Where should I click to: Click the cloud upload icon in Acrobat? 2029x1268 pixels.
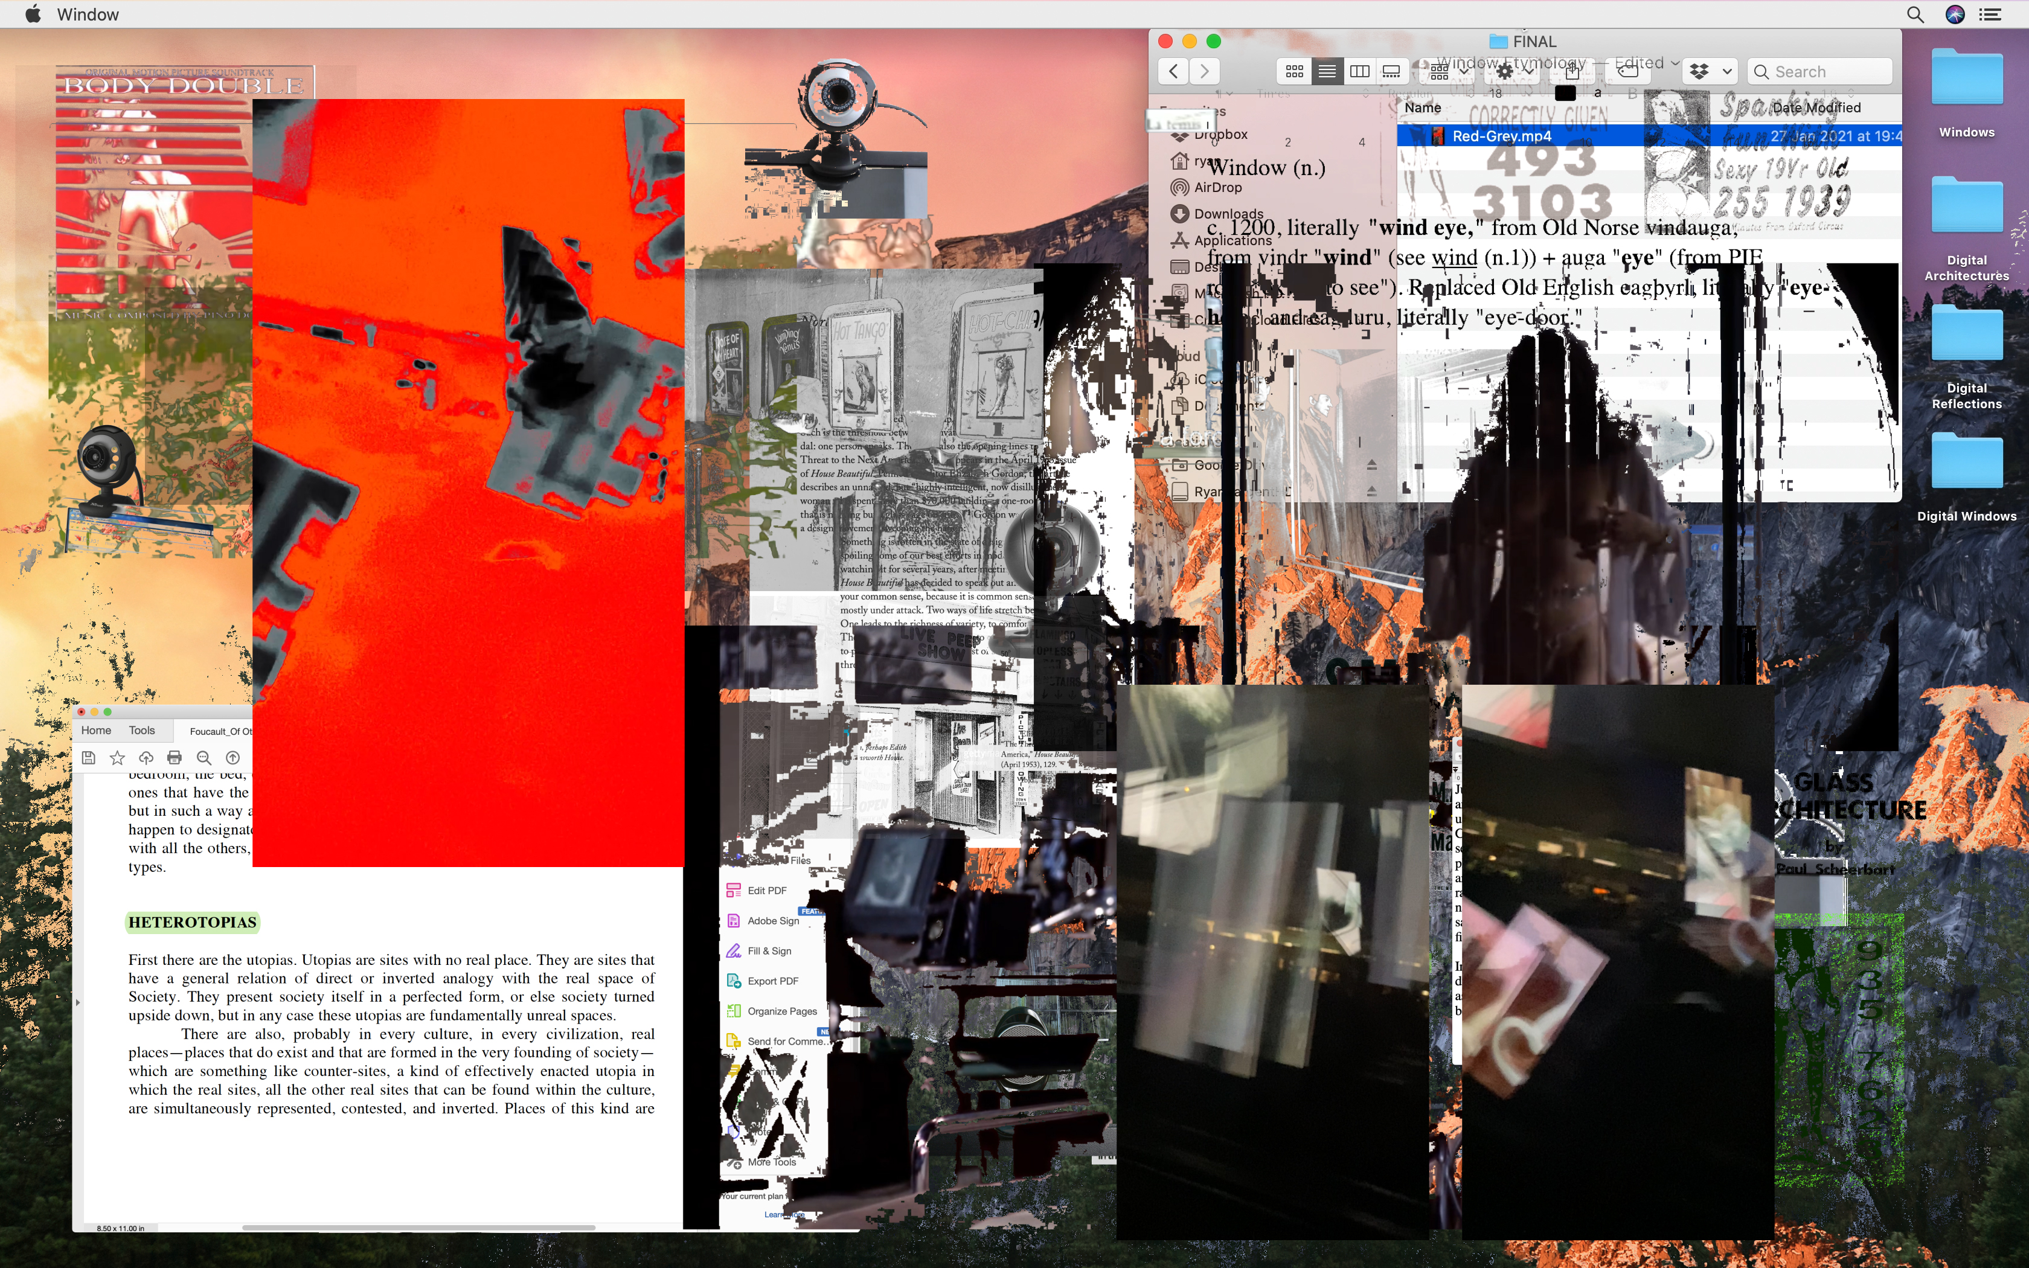[146, 757]
